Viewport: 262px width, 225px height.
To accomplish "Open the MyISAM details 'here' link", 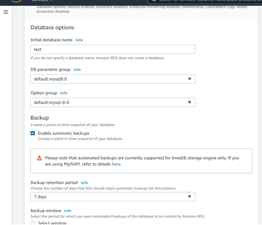I will coord(116,164).
